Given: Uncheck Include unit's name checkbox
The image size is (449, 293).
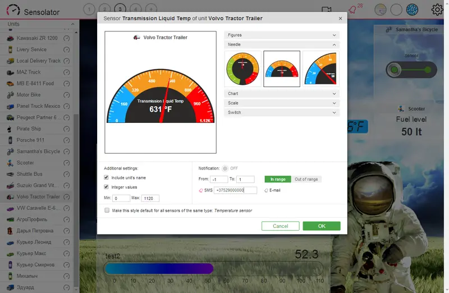Looking at the screenshot, I should coord(106,177).
